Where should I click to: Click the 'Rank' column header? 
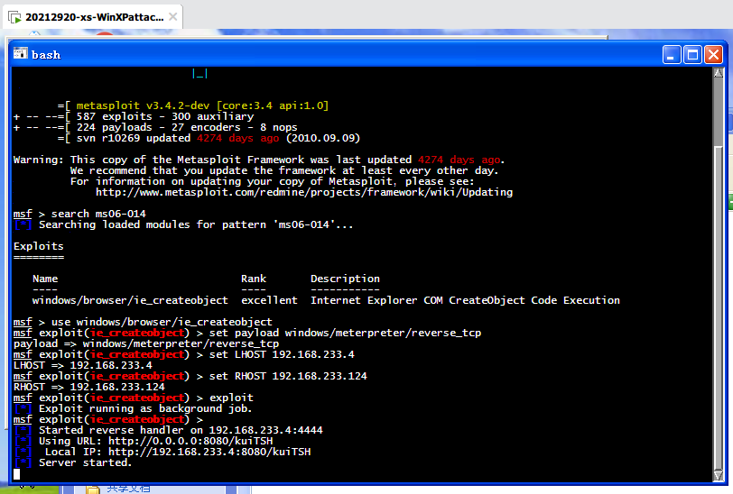tap(254, 279)
